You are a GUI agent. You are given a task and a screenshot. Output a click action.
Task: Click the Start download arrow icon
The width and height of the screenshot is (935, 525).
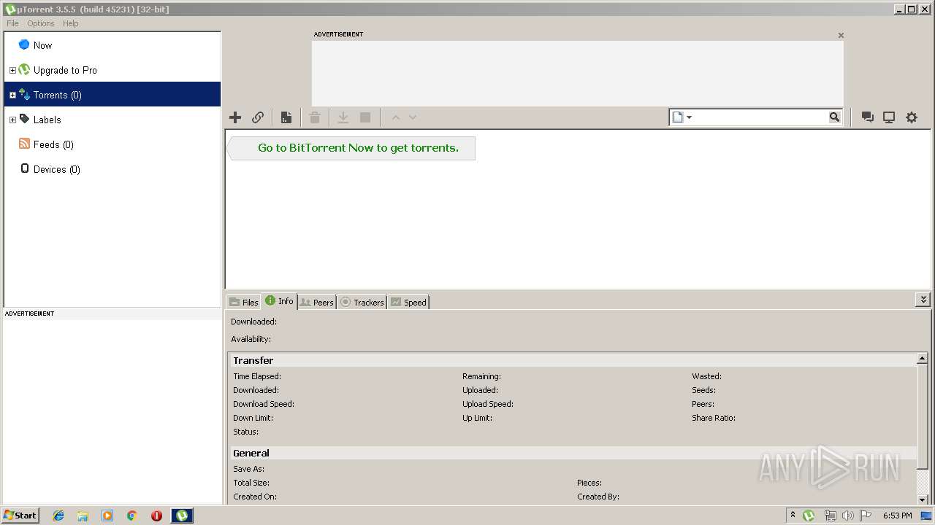(343, 117)
